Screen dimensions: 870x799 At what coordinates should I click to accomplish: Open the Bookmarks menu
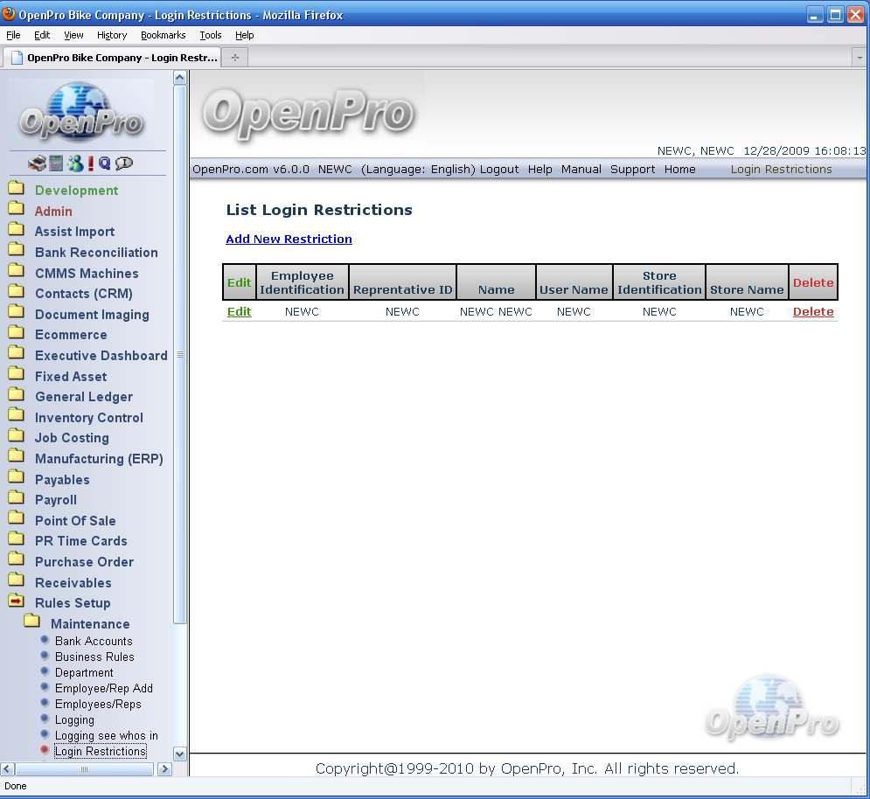coord(163,35)
